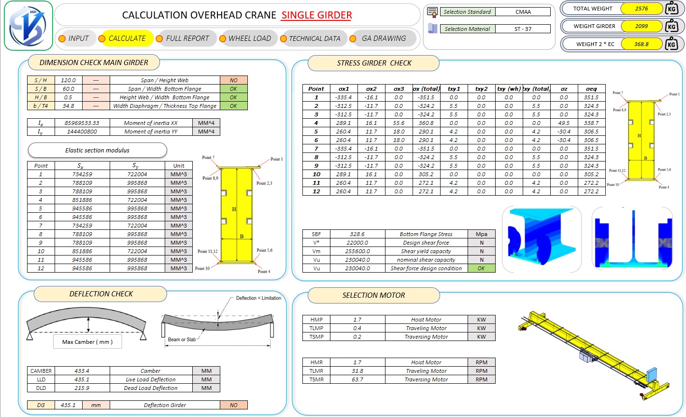
Task: Click the blue cross-section stress thumbnail
Action: 632,239
